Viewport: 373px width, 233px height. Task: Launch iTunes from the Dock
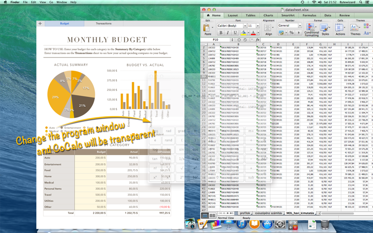pos(241,224)
